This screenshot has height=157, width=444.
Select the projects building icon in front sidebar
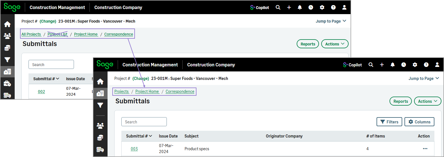[x=100, y=93]
